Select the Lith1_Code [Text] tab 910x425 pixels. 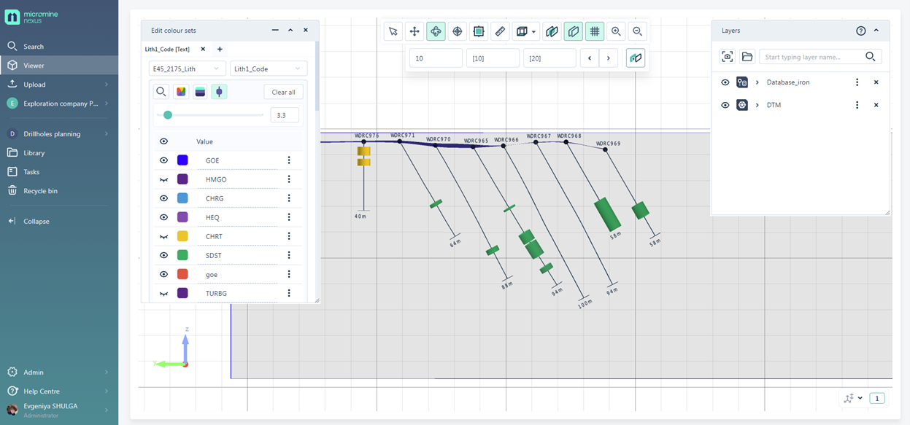167,50
